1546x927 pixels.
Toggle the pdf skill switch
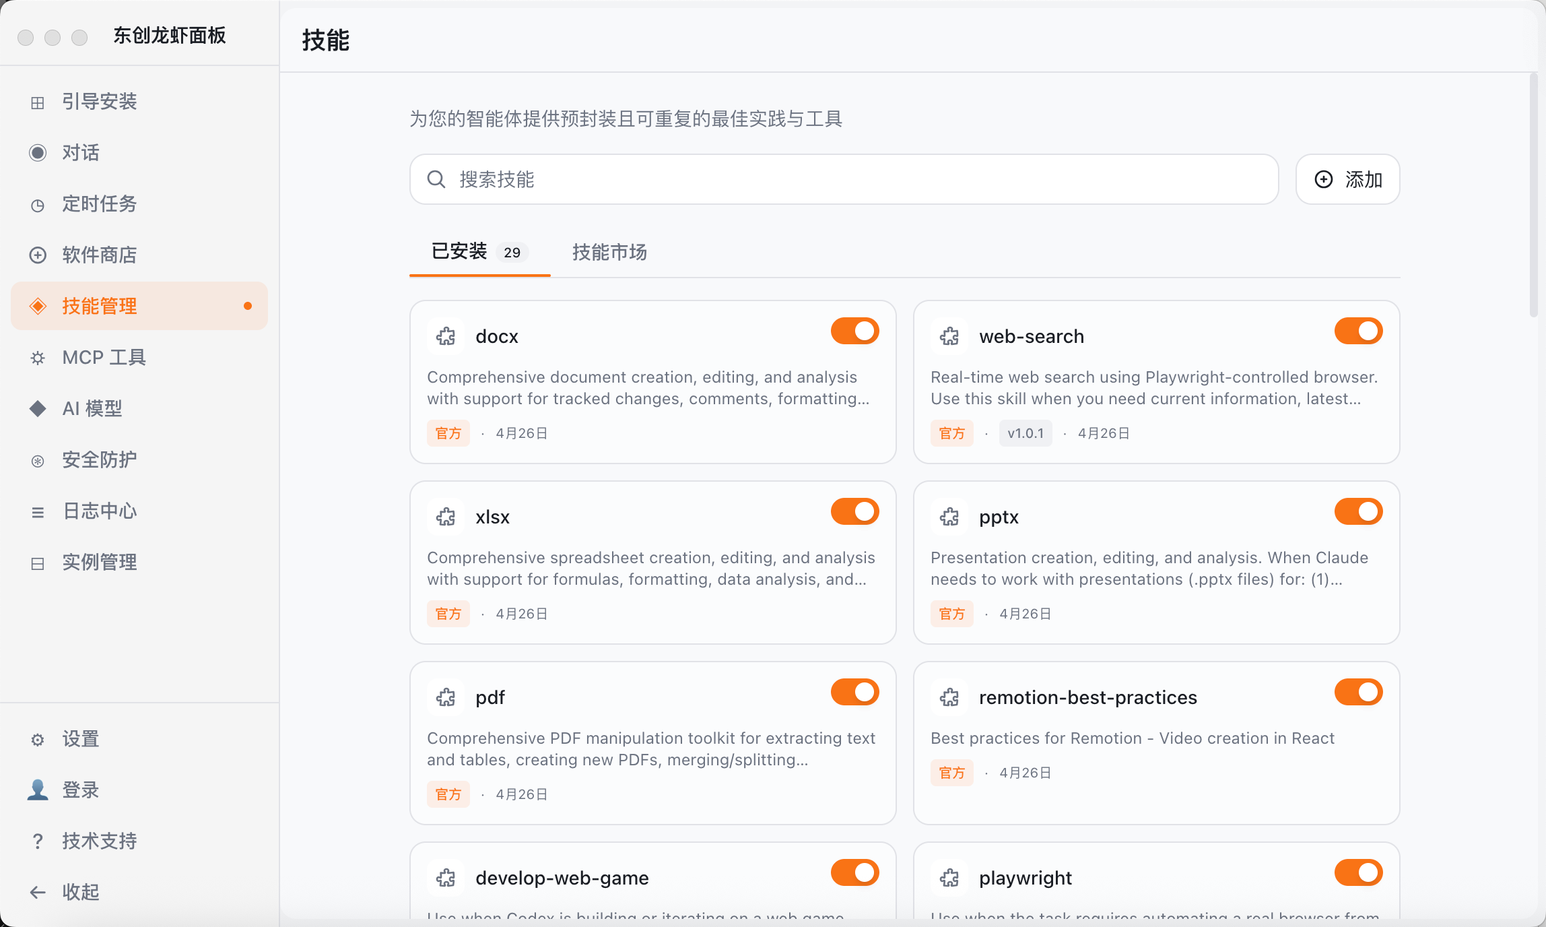pyautogui.click(x=854, y=692)
